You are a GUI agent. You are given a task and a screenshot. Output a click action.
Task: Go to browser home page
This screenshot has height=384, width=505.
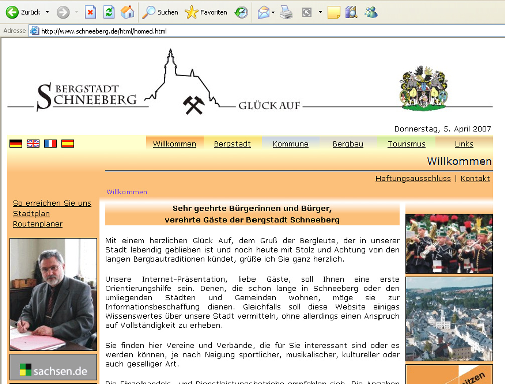(128, 12)
